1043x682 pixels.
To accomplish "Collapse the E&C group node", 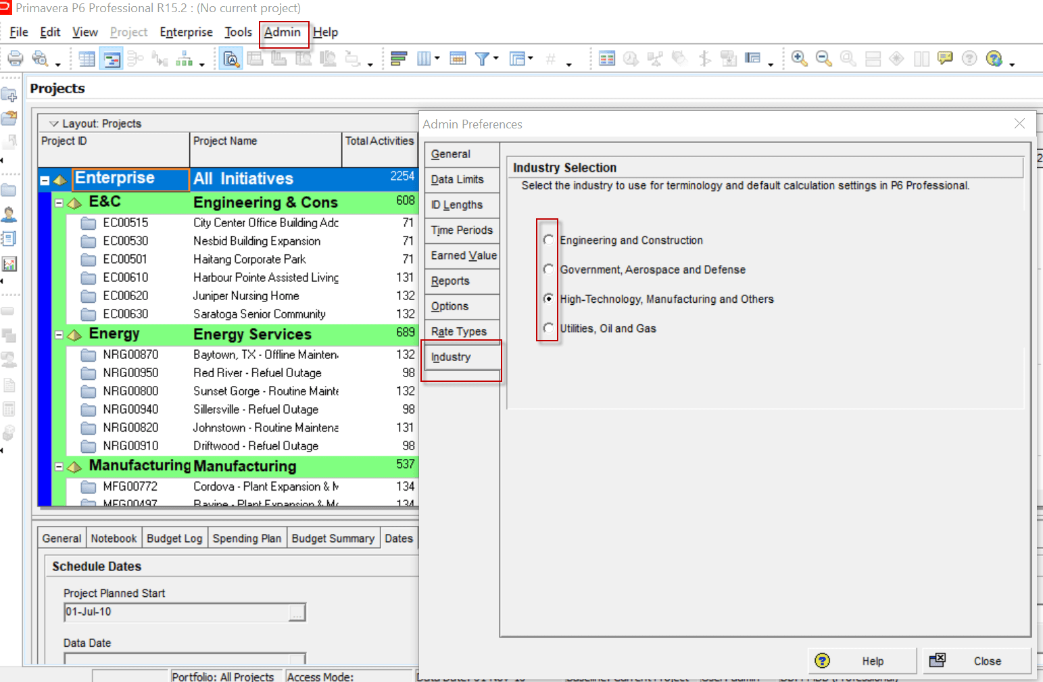I will (59, 203).
